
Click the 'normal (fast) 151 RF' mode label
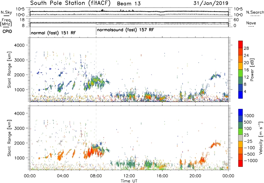53,33
